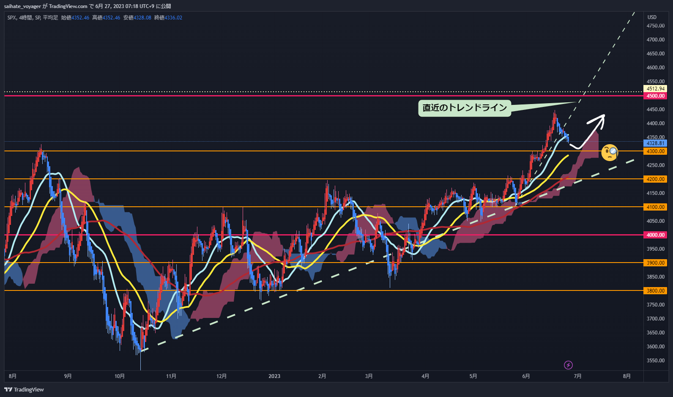The image size is (673, 397).
Task: Click the 12月 time axis label
Action: (x=222, y=376)
